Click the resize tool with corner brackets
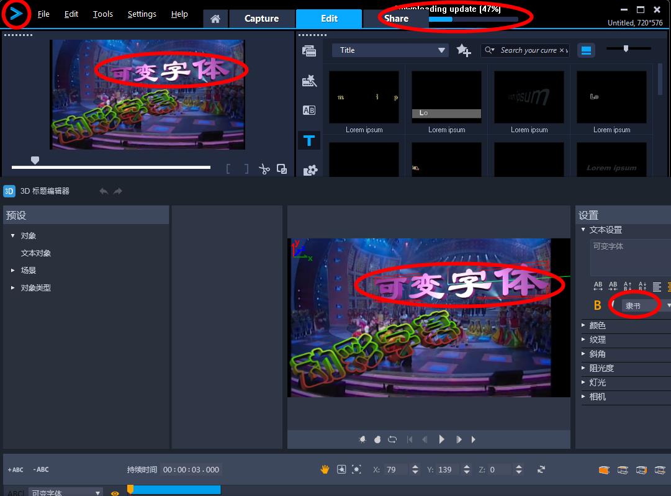Viewport: 671px width, 496px height. 356,469
